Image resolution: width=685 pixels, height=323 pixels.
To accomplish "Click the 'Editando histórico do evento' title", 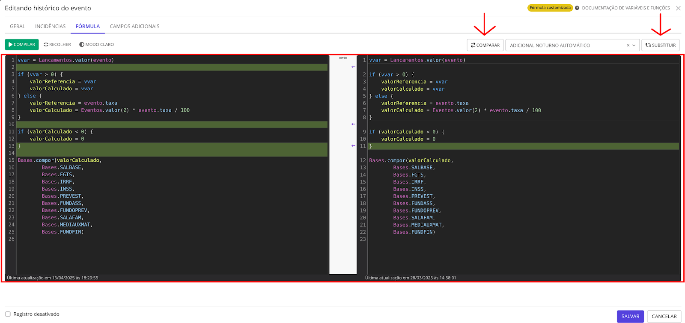I will [x=48, y=8].
